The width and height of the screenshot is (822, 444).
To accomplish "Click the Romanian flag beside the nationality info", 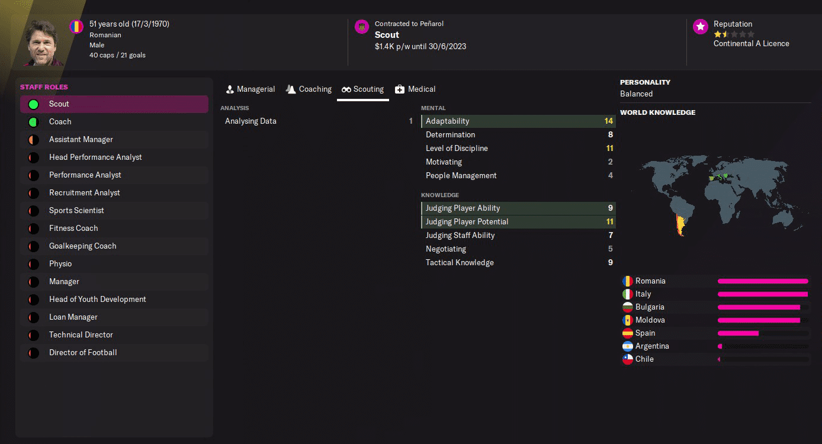I will pyautogui.click(x=76, y=26).
